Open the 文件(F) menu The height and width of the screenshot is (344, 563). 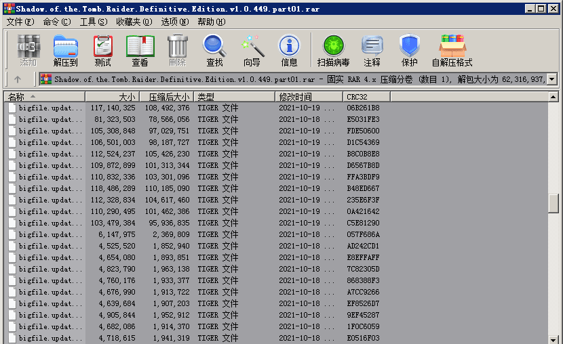coord(20,22)
